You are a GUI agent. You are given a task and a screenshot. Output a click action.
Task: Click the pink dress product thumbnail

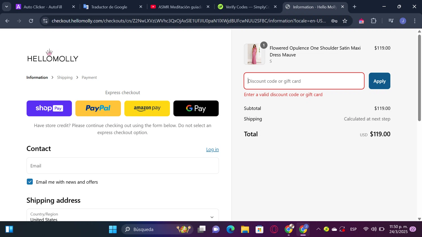254,54
